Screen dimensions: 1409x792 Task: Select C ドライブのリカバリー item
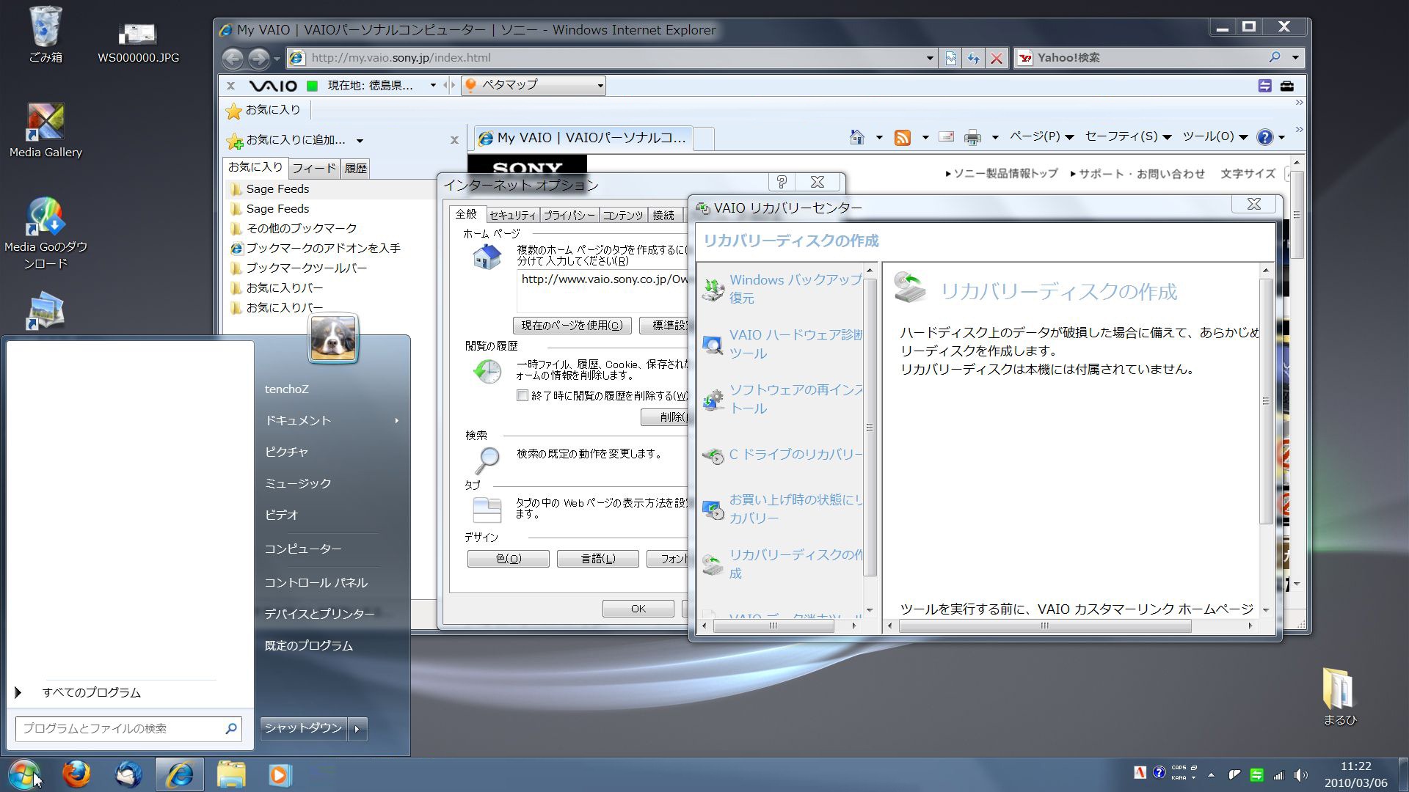click(783, 455)
